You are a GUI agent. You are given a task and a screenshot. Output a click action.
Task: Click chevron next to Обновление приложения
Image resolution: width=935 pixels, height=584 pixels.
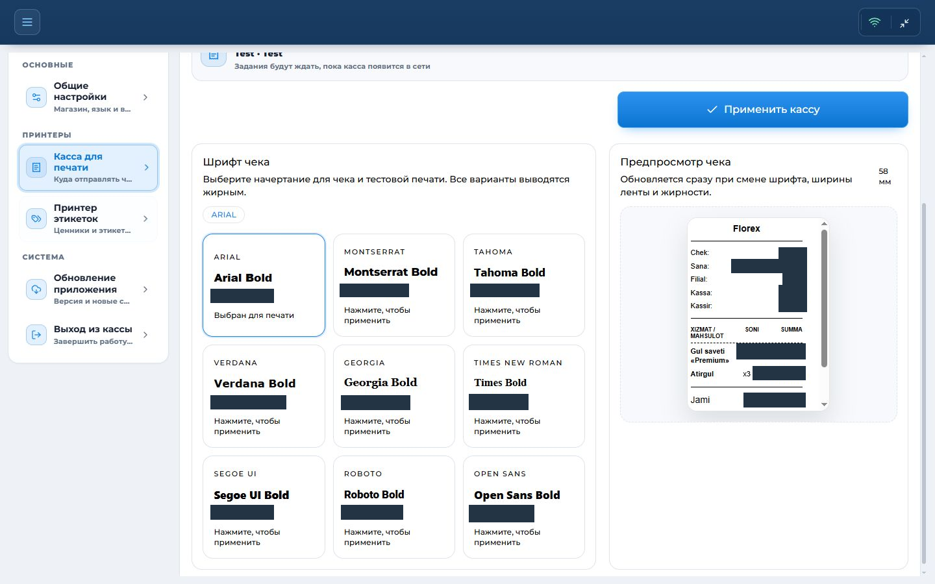[145, 289]
